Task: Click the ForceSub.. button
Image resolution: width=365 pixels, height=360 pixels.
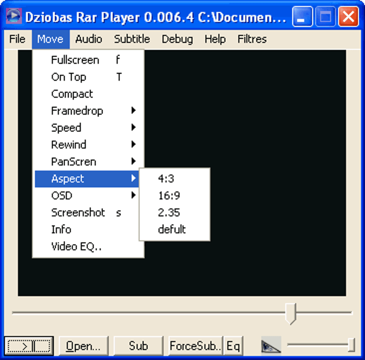Action: (195, 346)
